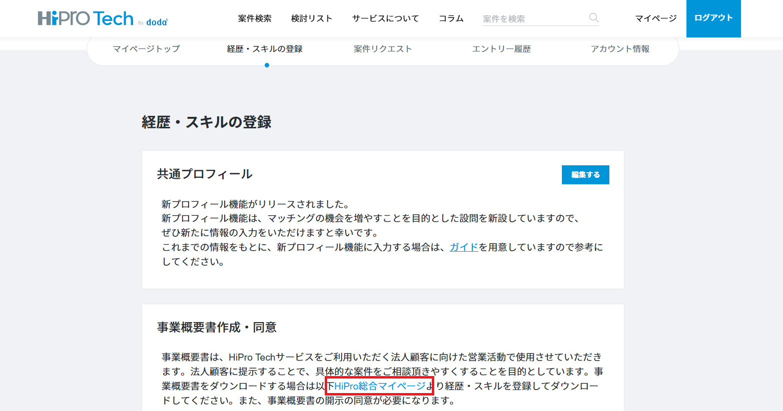Open the 案件リクエスト tab
Screen dimensions: 783x411
point(383,48)
